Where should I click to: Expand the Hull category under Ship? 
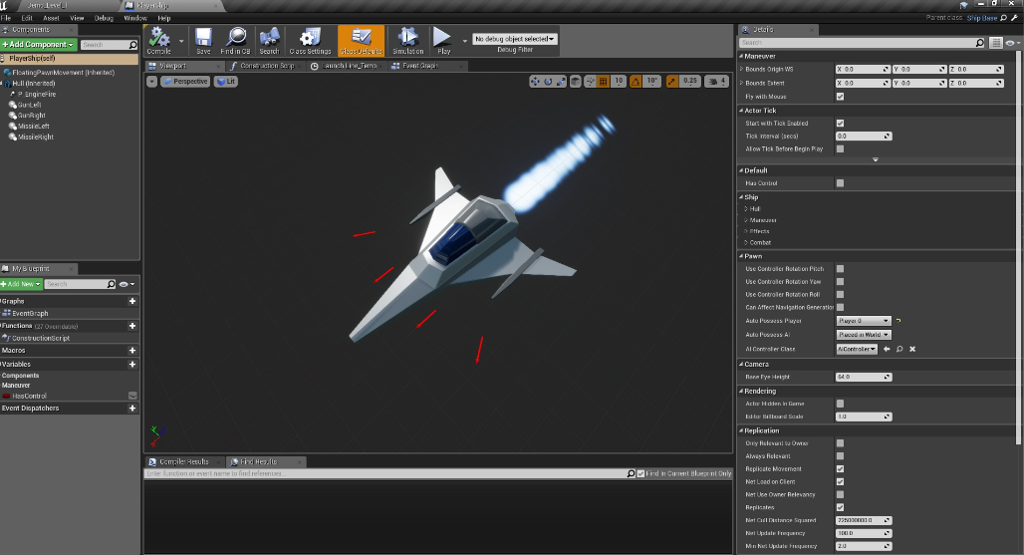click(x=746, y=209)
